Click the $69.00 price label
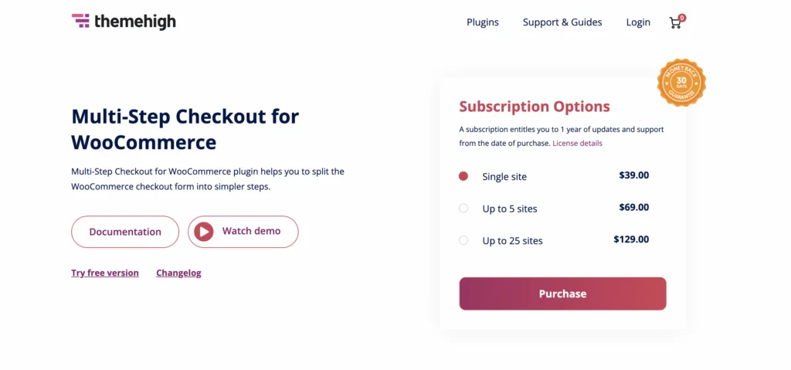791x370 pixels. (x=633, y=207)
